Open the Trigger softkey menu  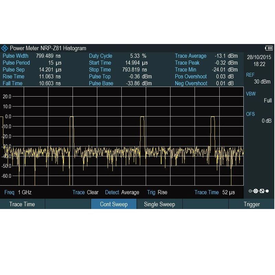click(251, 204)
